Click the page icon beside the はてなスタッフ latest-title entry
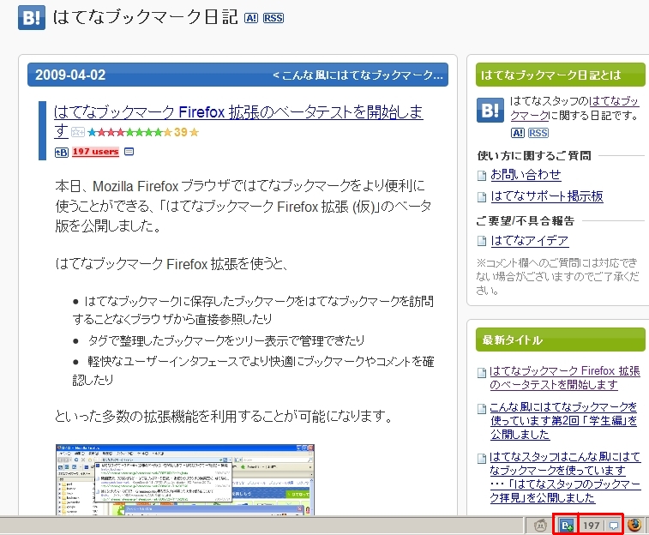 482,459
